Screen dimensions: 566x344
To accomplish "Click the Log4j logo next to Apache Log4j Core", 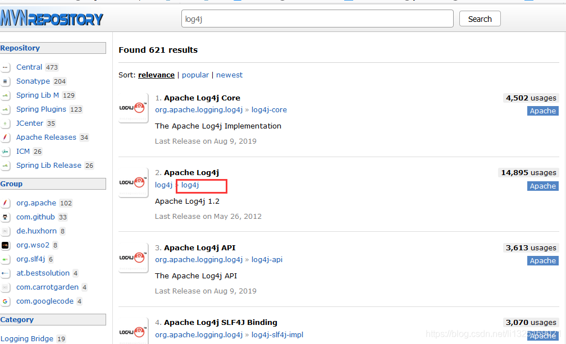I will pyautogui.click(x=133, y=107).
